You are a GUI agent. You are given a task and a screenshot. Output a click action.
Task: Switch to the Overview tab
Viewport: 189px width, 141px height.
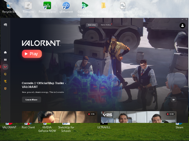pyautogui.click(x=92, y=25)
